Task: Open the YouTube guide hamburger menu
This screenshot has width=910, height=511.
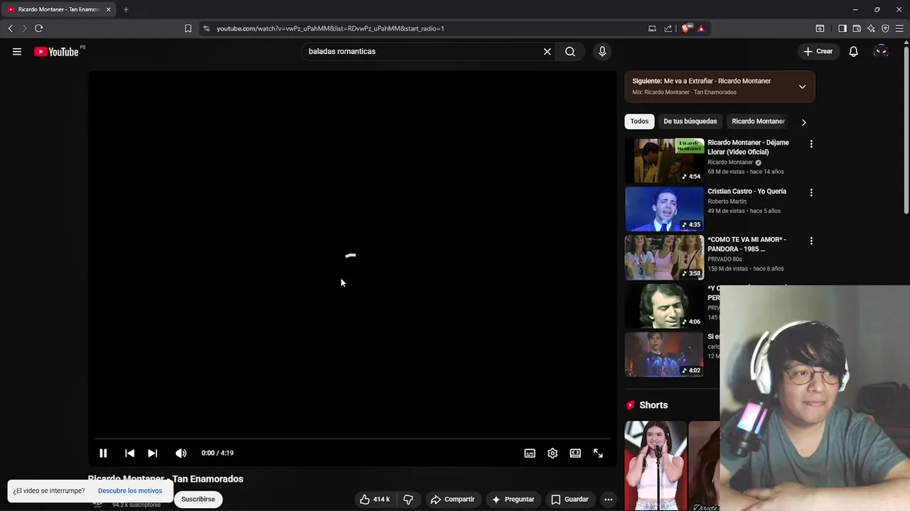Action: pyautogui.click(x=17, y=51)
